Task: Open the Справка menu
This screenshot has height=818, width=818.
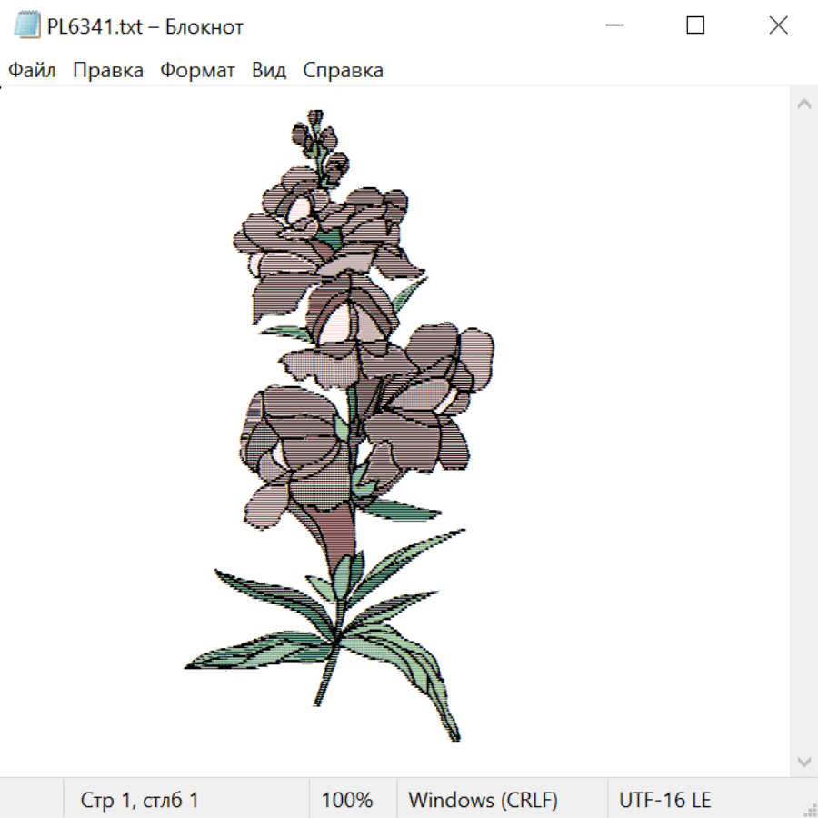Action: [x=343, y=70]
